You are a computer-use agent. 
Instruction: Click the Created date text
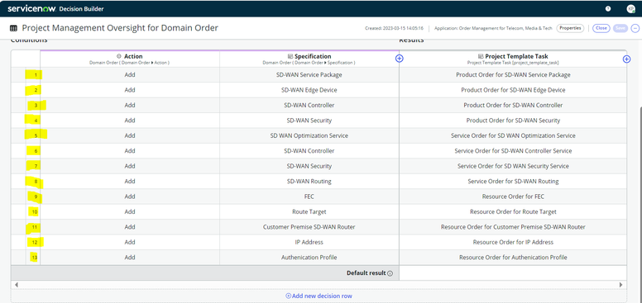[x=394, y=28]
